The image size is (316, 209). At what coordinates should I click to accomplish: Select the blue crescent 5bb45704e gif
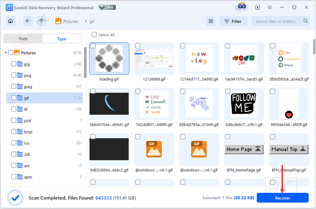pos(109,104)
